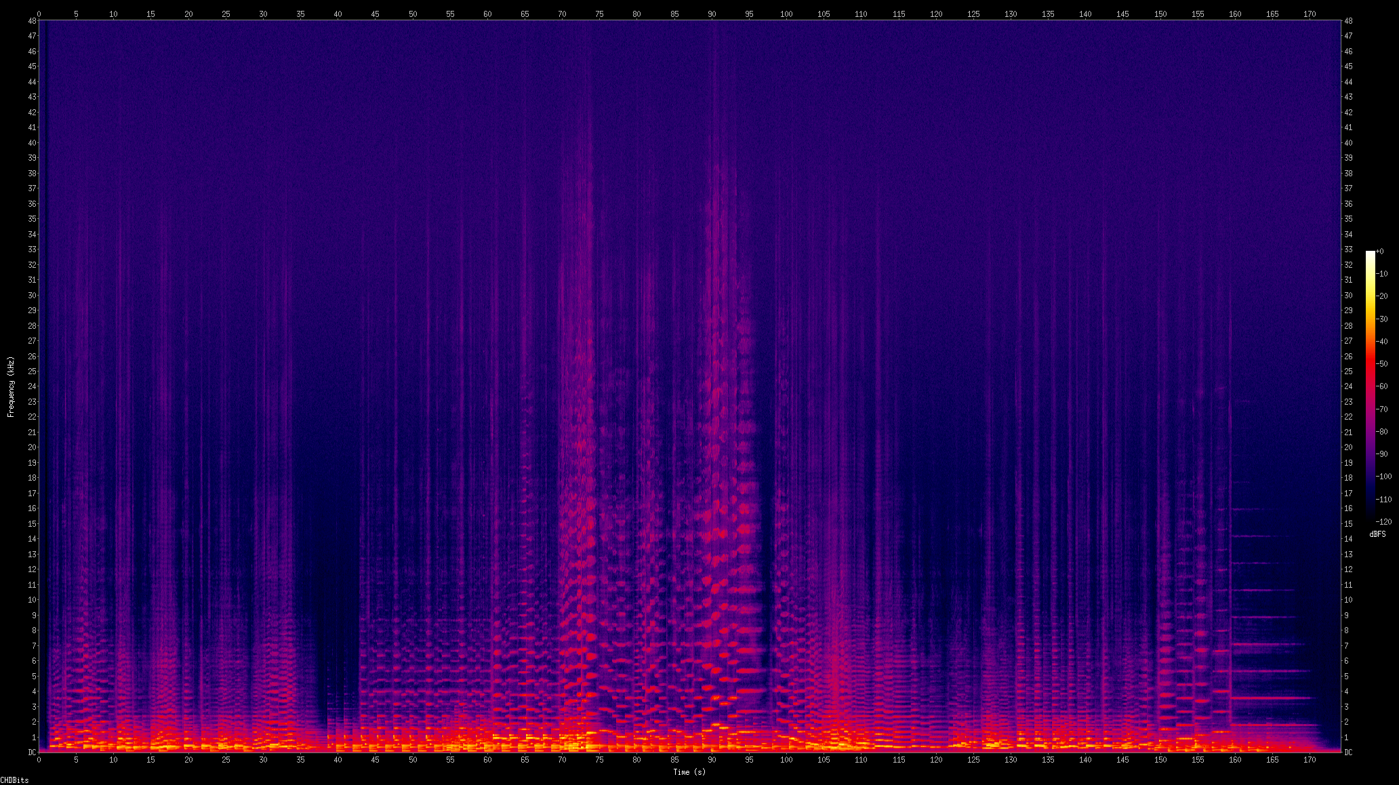Click the -60 value on the color scale
This screenshot has width=1399, height=785.
(x=1382, y=386)
